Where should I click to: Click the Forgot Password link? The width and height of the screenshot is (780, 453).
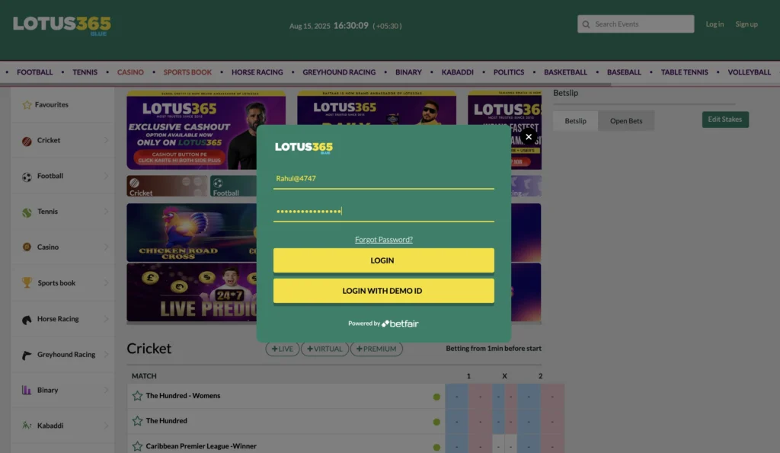pyautogui.click(x=383, y=239)
